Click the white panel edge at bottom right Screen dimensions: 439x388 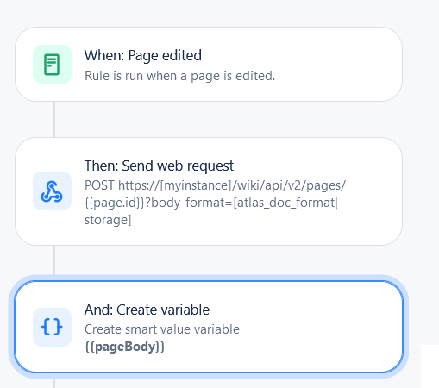click(430, 366)
